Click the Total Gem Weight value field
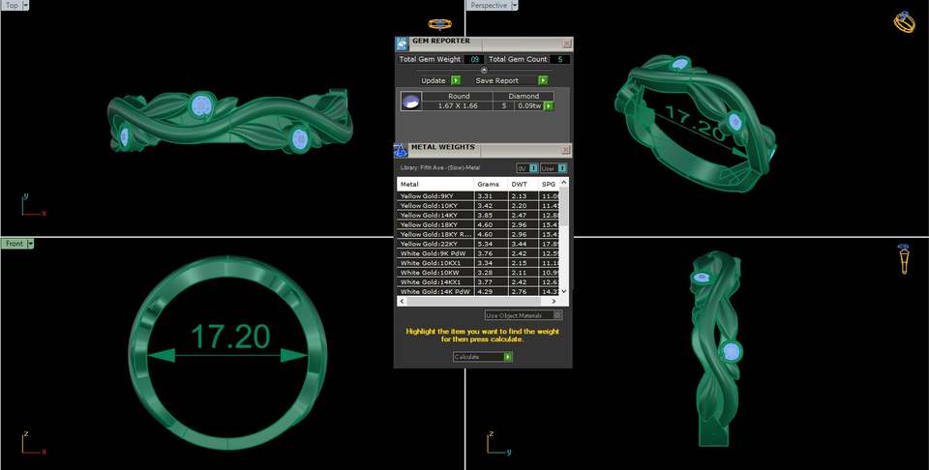929x470 pixels. tap(473, 59)
